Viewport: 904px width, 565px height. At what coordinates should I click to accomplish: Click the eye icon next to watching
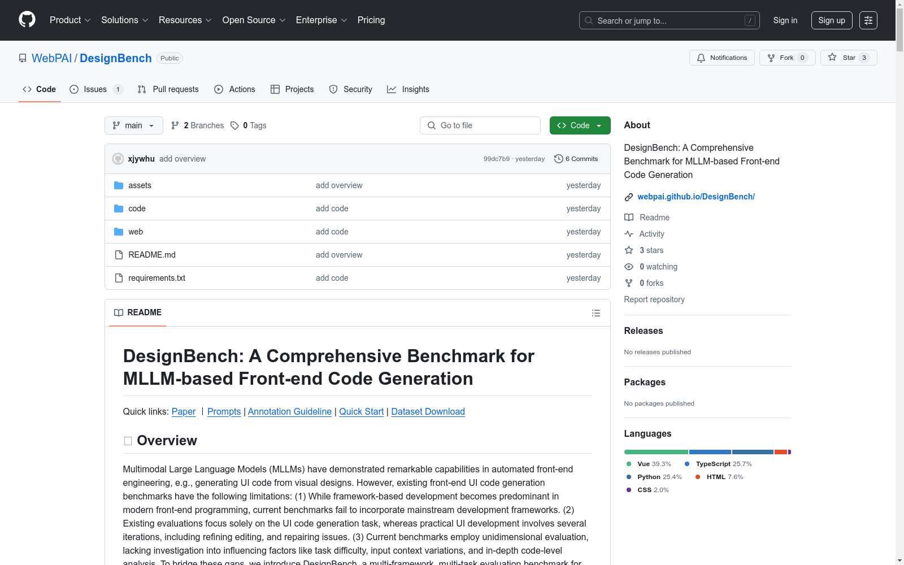[629, 267]
